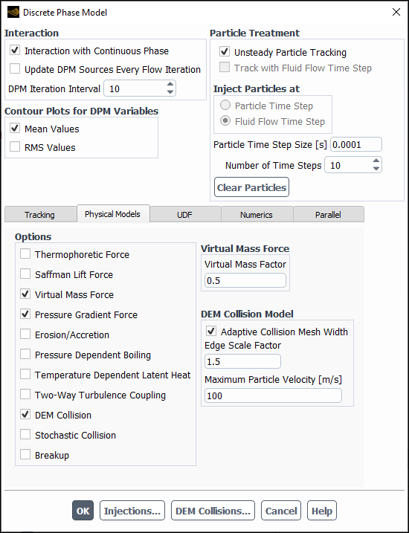
Task: Uncheck Virtual Mass Force option
Action: click(25, 294)
